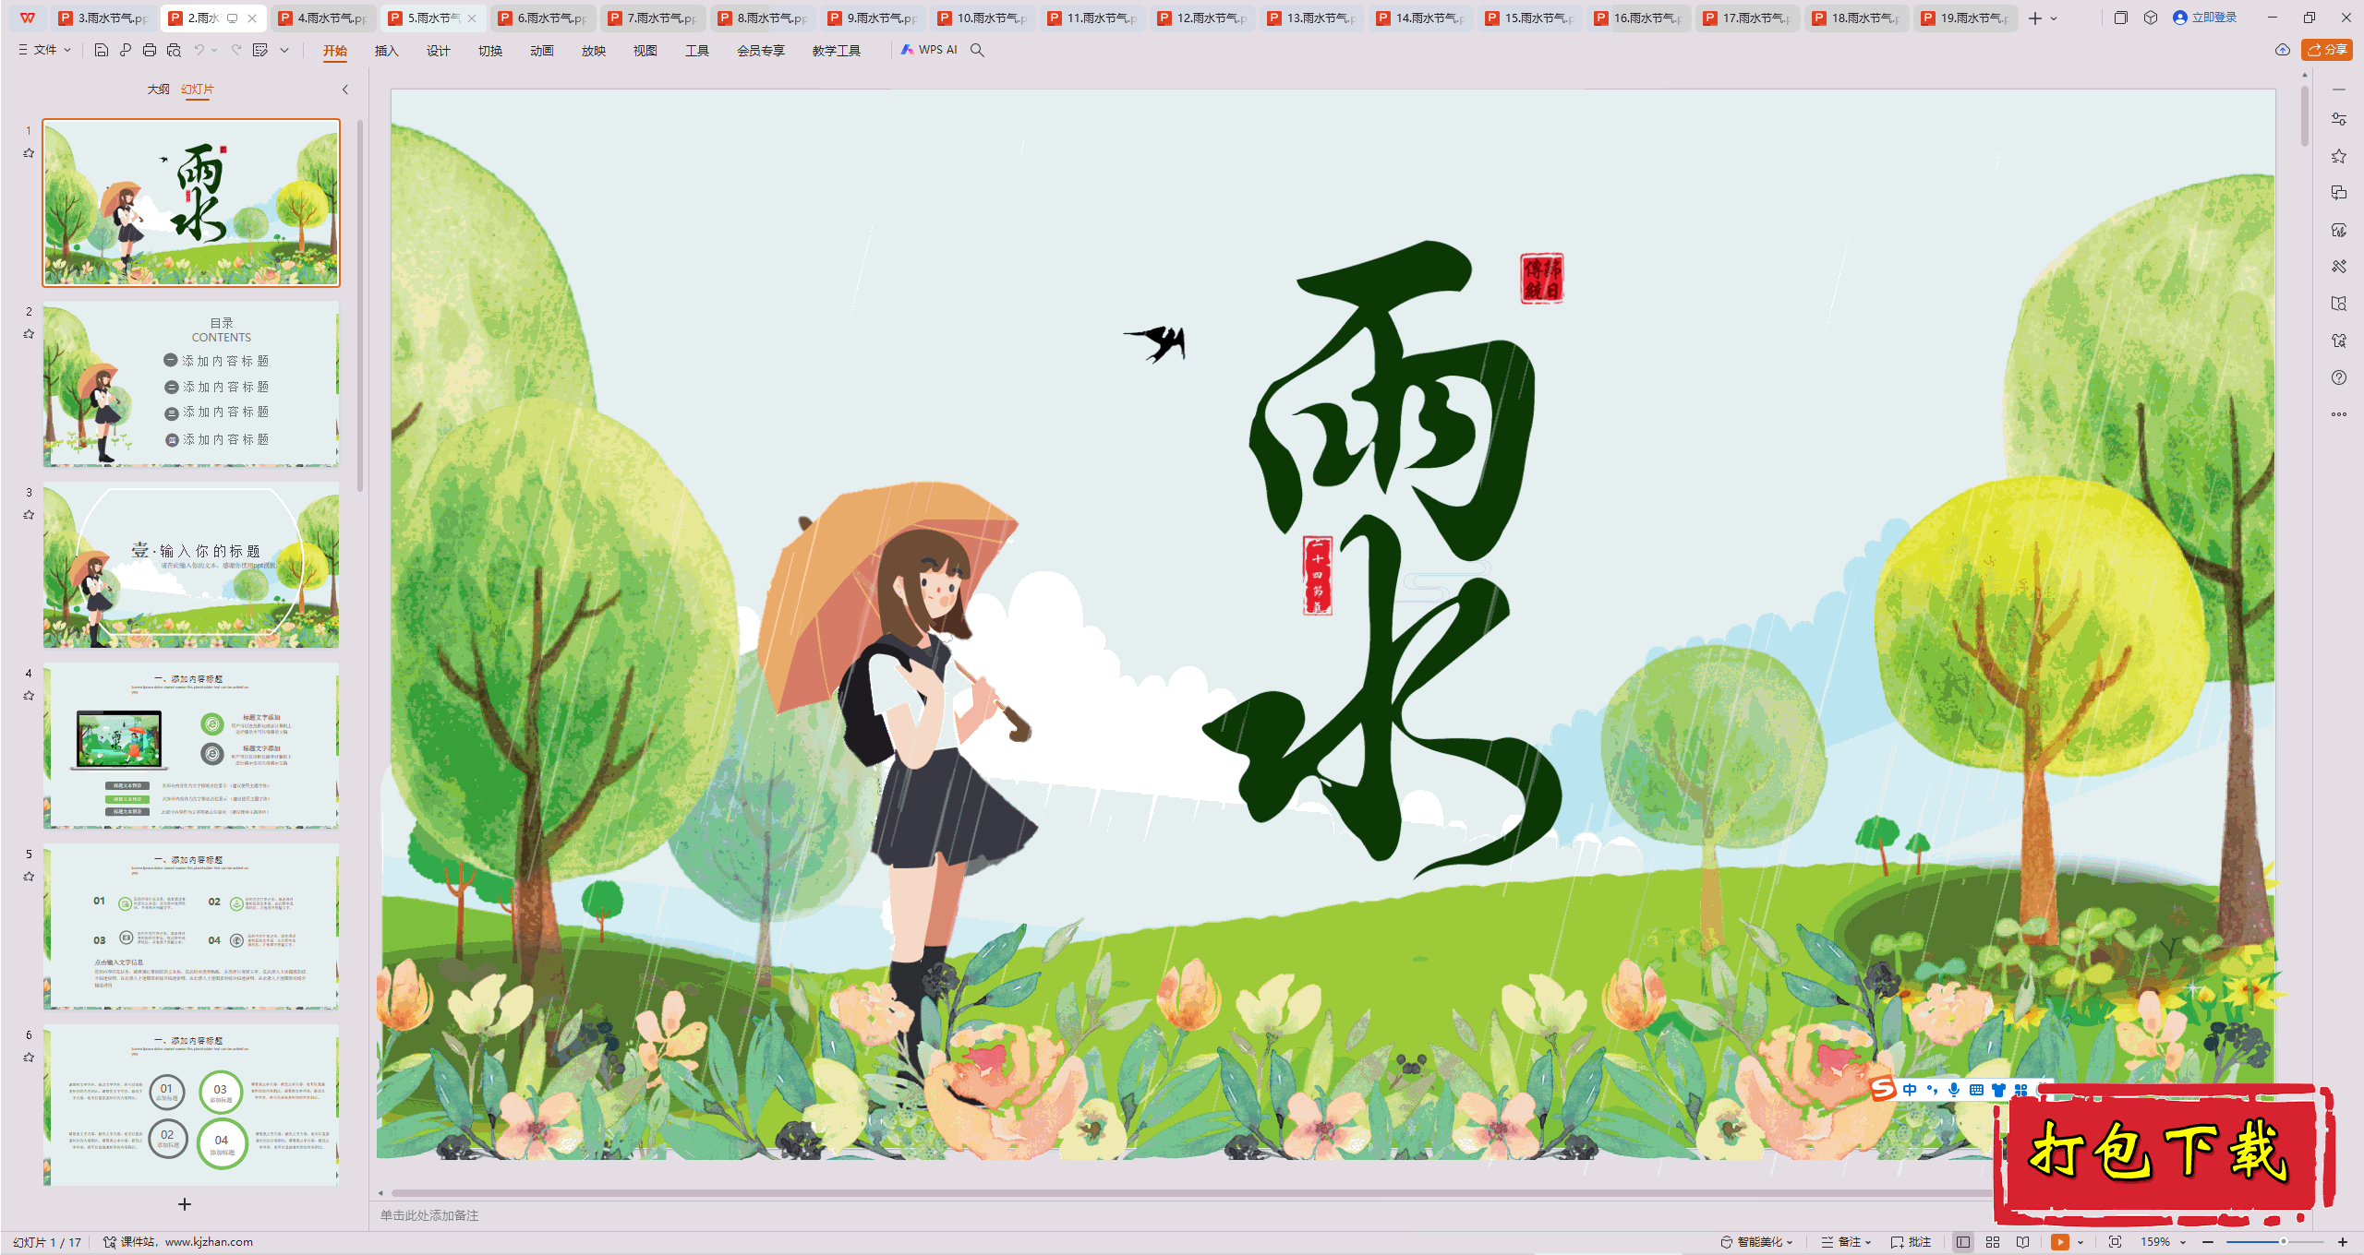The height and width of the screenshot is (1255, 2364).
Task: Click the zoom out minus button
Action: pos(2208,1242)
